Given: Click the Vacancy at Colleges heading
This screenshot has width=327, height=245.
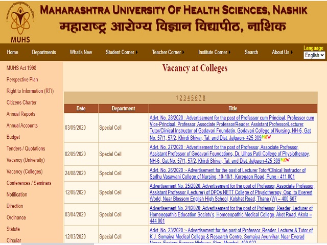Looking at the screenshot, I should [x=195, y=68].
